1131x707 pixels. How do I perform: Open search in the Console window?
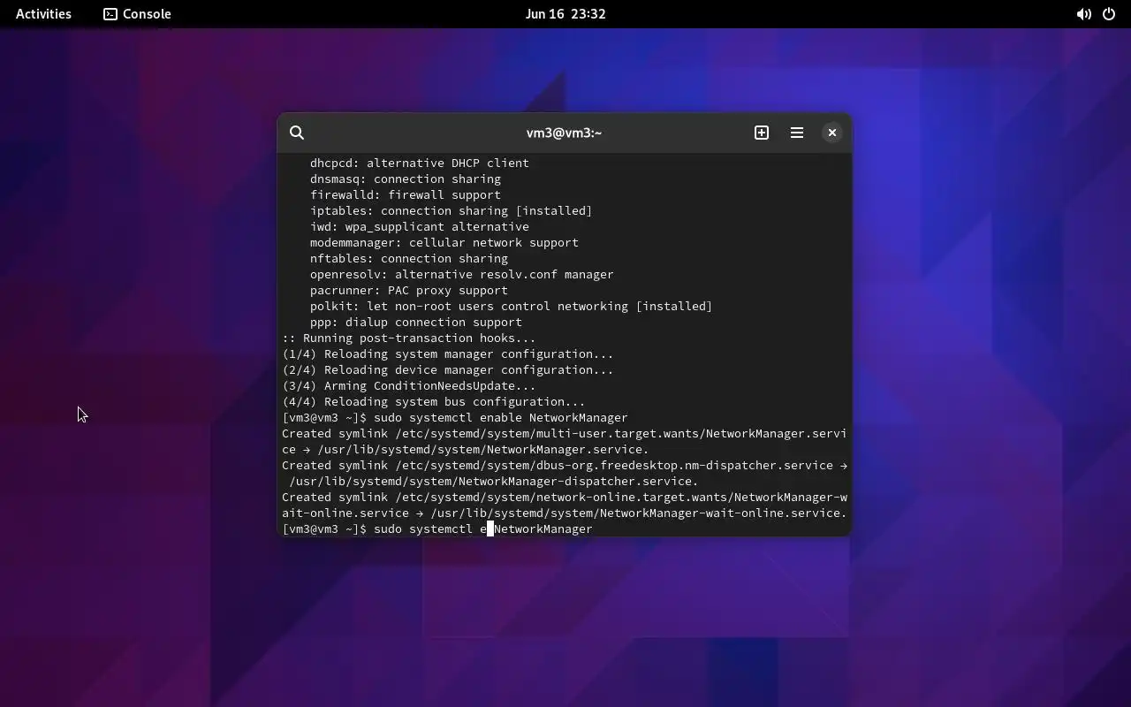click(297, 133)
